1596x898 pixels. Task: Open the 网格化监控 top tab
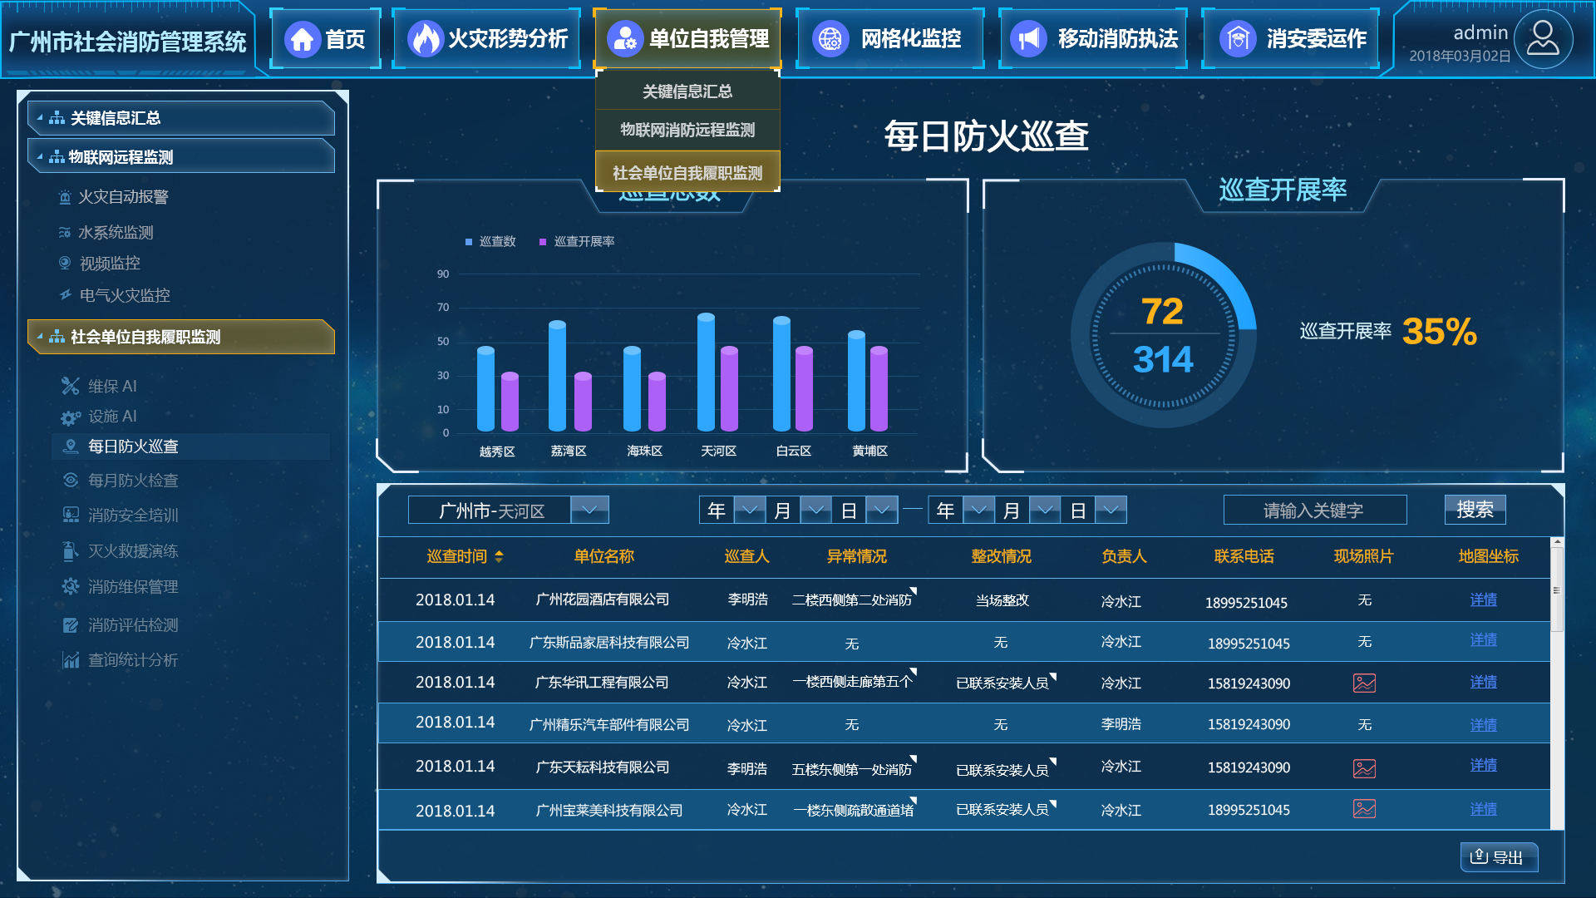(890, 39)
